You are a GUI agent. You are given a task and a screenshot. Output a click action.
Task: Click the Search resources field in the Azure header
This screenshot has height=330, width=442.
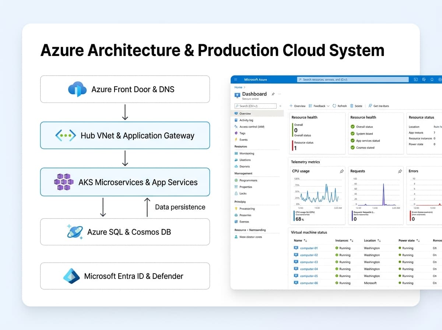353,80
